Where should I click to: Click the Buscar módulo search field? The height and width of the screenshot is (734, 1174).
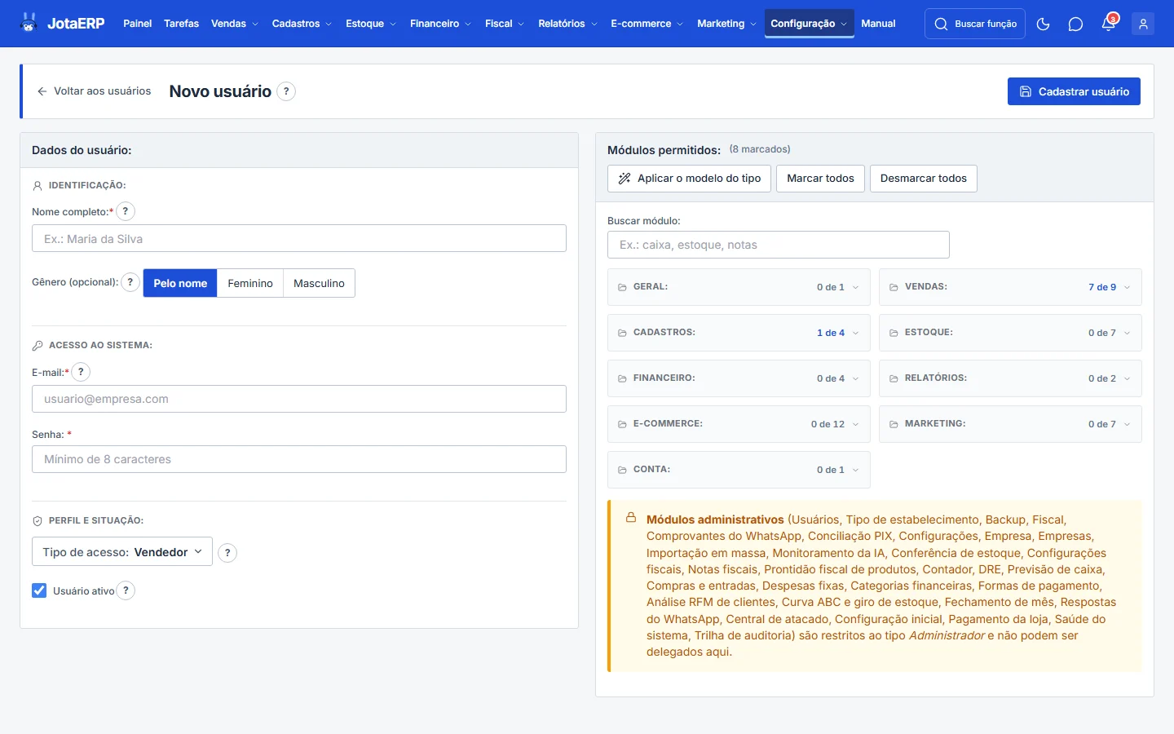[x=779, y=245]
